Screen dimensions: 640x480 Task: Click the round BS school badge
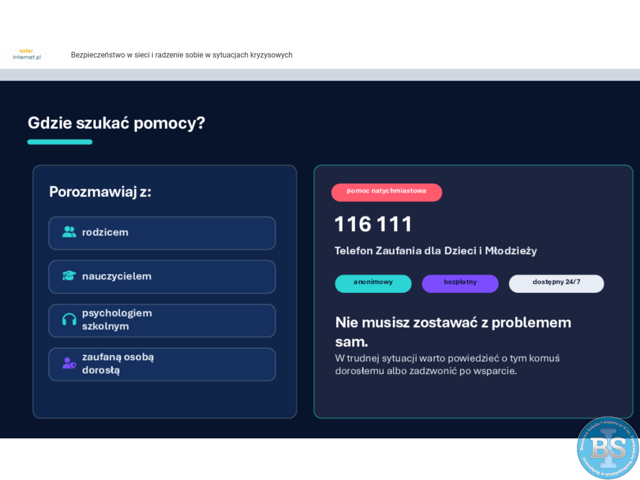[608, 448]
